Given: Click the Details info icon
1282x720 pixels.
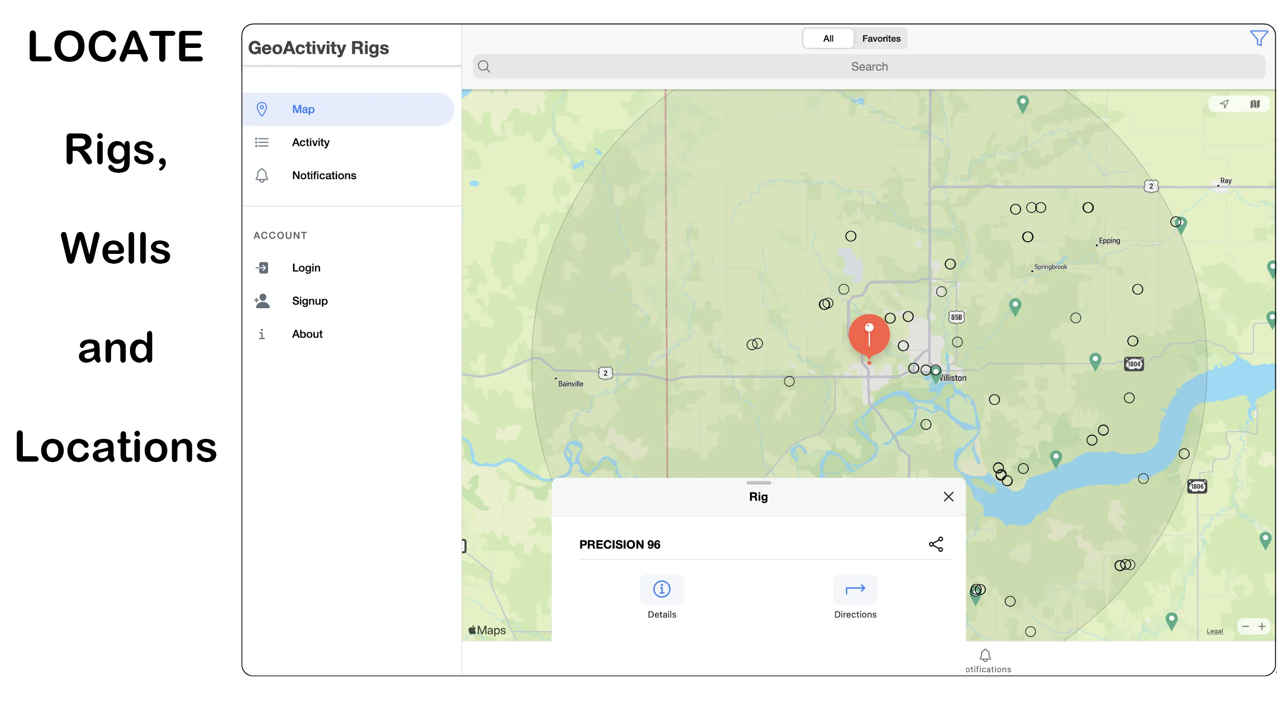Looking at the screenshot, I should tap(662, 589).
